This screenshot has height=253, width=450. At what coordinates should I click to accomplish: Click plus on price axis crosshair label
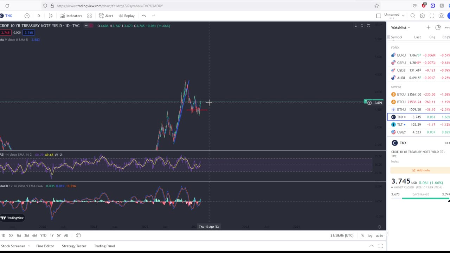369,103
